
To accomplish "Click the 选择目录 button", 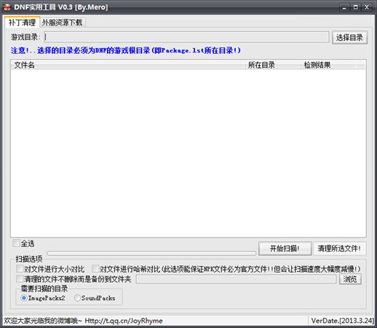I will tap(349, 37).
